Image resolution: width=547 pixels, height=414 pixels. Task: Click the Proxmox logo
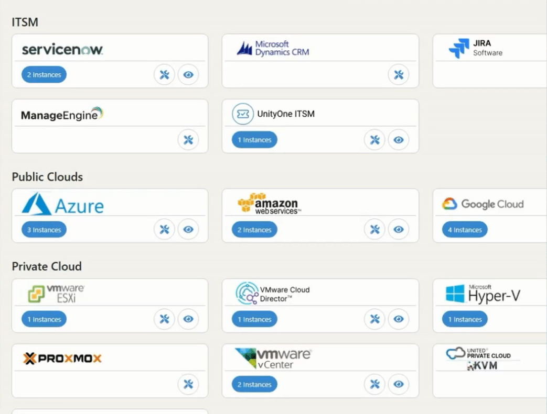point(62,359)
